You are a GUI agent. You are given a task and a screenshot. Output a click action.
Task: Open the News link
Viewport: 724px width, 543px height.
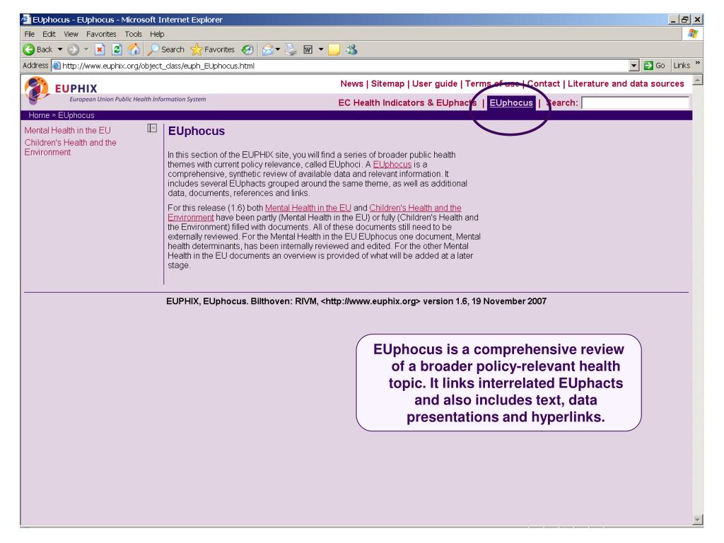[352, 83]
